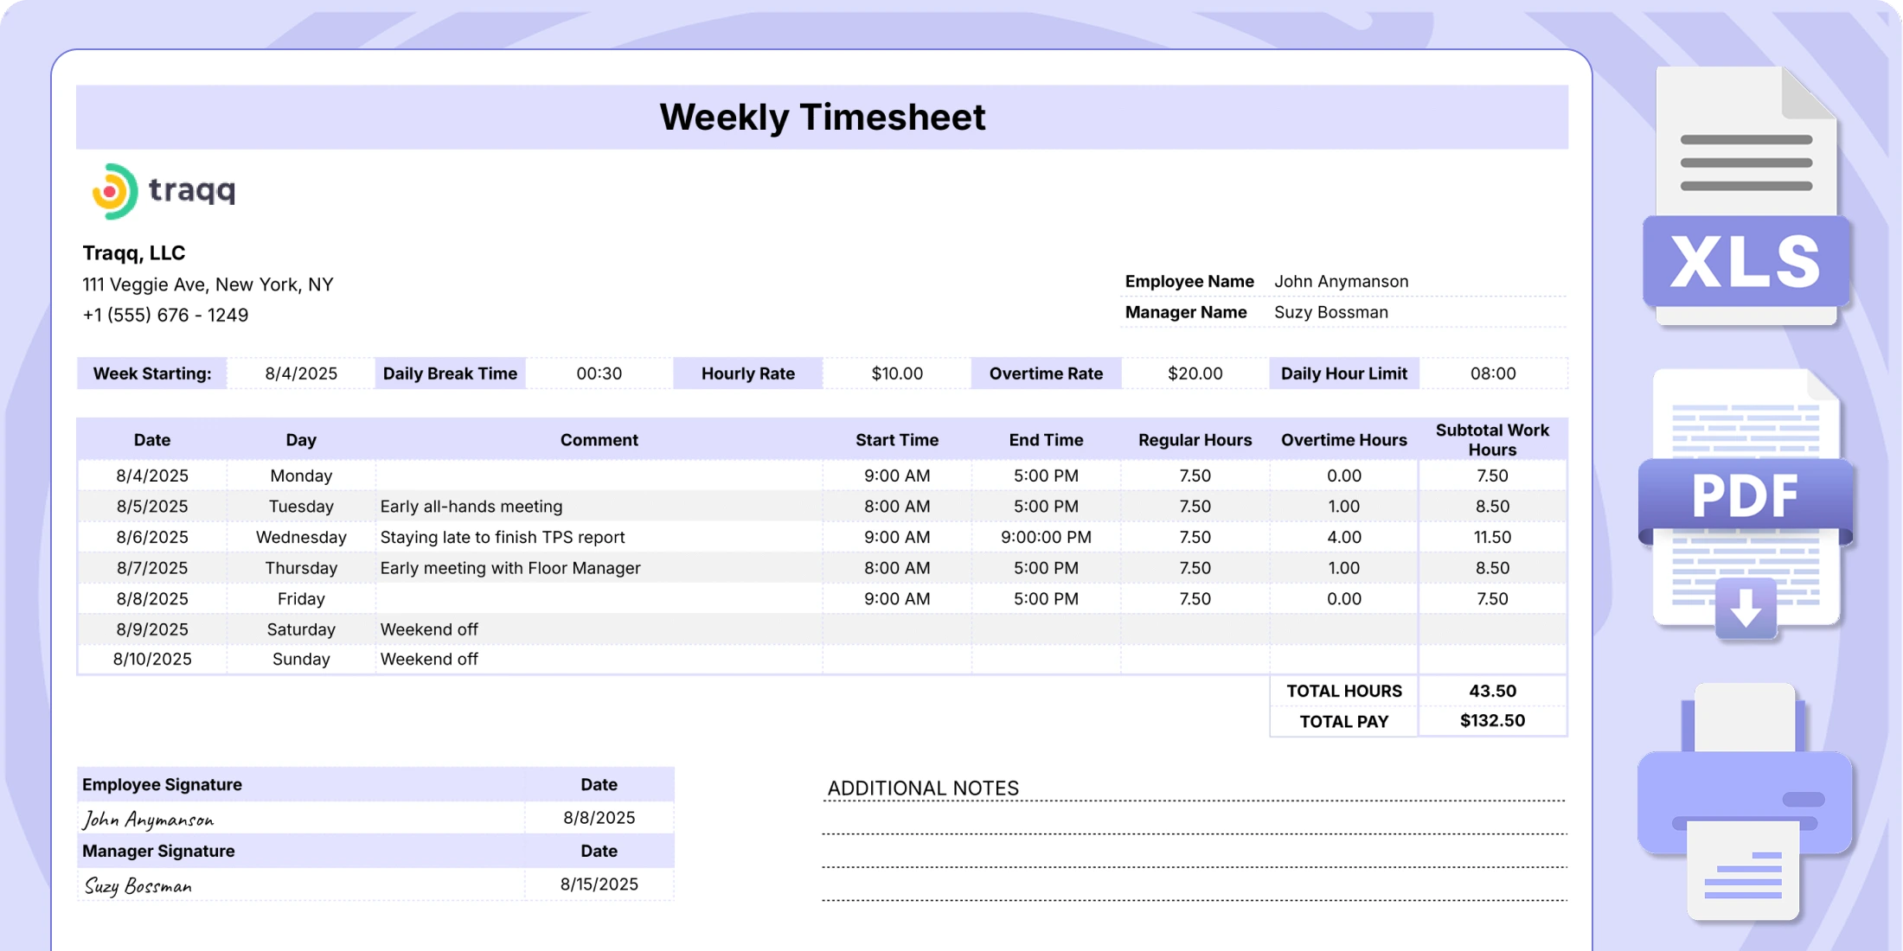
Task: Click the Manager Name label
Action: (1186, 312)
